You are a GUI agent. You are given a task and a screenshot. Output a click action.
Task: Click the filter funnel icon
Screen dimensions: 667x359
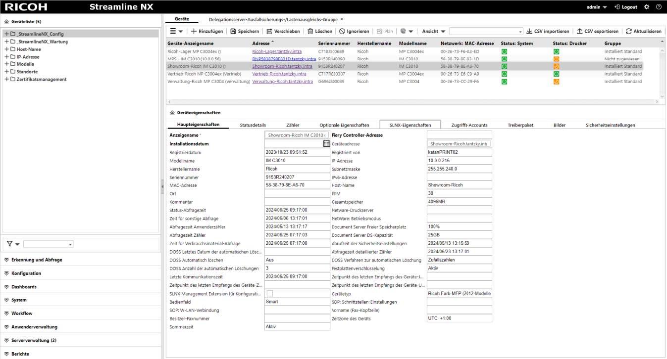tap(9, 244)
